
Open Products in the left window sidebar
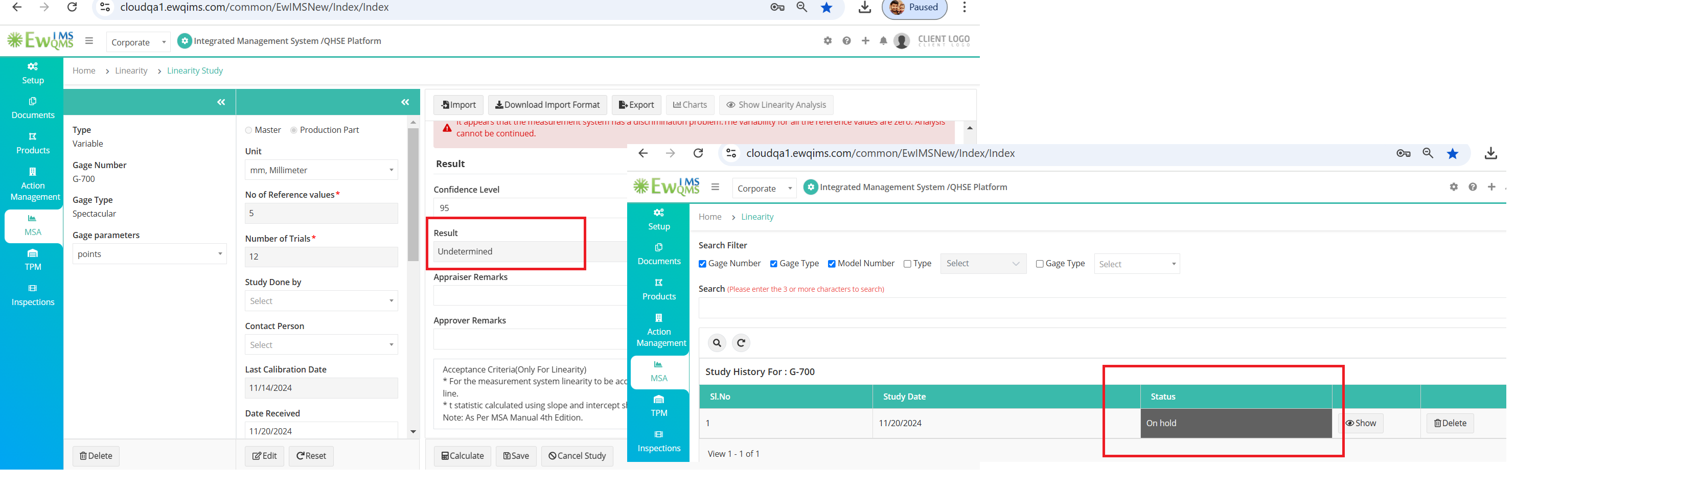tap(32, 143)
